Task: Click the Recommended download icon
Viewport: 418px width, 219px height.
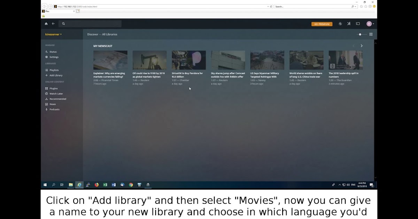Action: [46, 99]
